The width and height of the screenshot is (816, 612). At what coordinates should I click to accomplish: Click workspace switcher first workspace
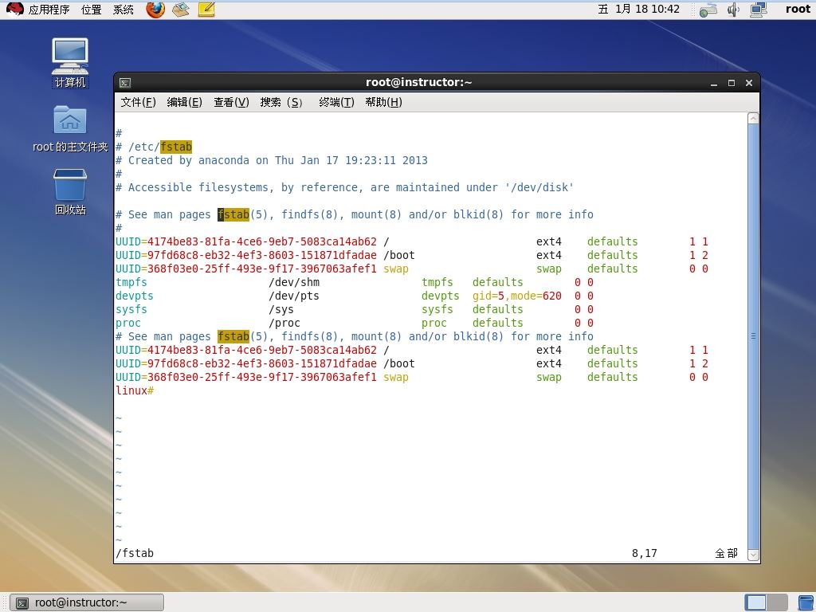click(x=755, y=602)
